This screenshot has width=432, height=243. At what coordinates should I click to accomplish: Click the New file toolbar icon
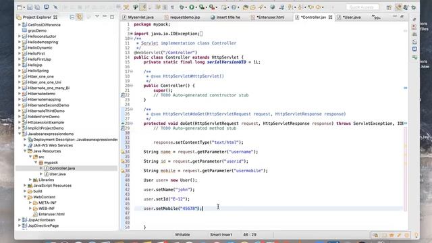pyautogui.click(x=20, y=7)
